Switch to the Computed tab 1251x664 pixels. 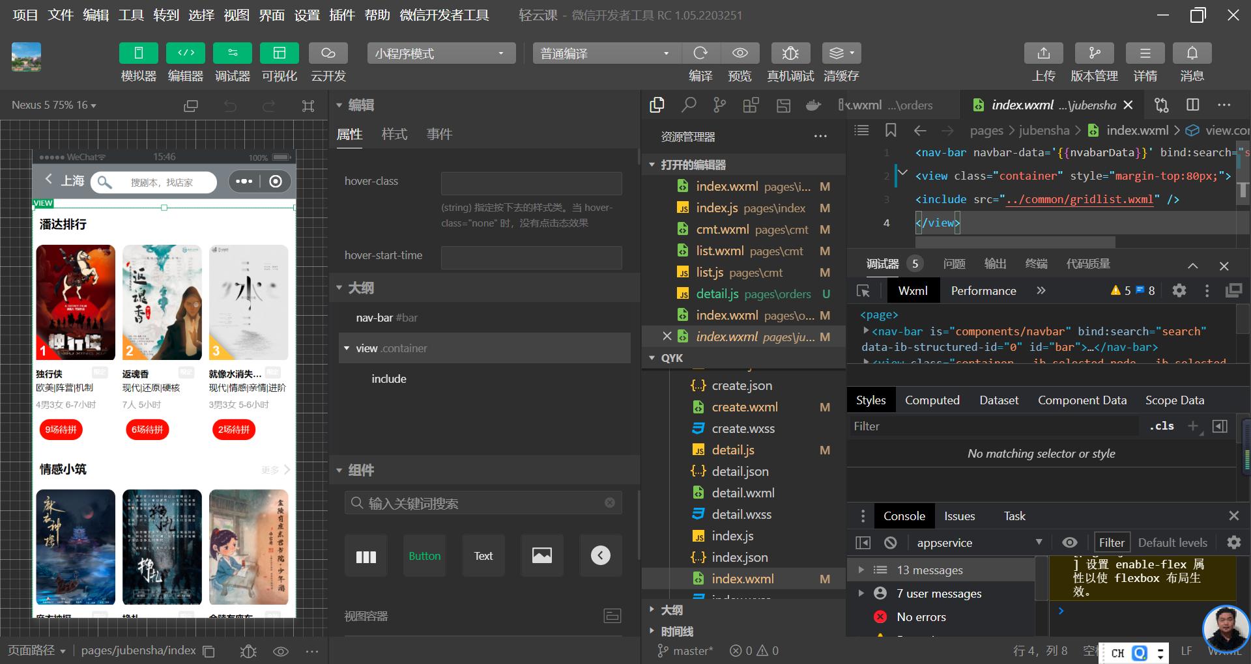932,400
